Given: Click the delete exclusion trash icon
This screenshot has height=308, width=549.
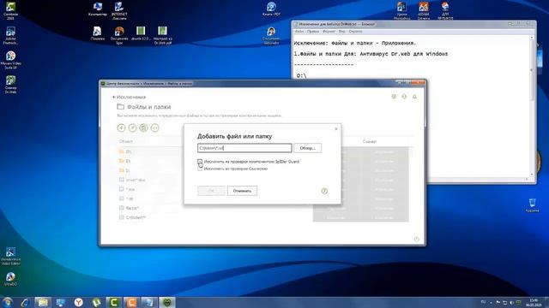Looking at the screenshot, I should [x=143, y=127].
